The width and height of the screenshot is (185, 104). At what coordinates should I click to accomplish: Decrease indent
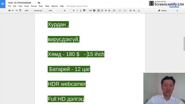click(130, 11)
